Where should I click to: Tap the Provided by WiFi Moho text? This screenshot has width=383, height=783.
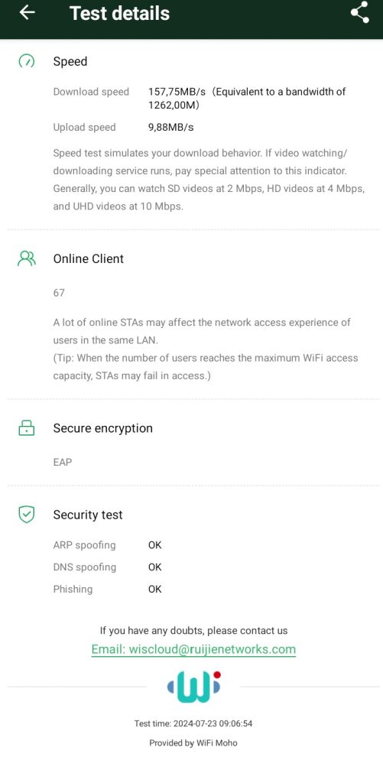(x=193, y=743)
